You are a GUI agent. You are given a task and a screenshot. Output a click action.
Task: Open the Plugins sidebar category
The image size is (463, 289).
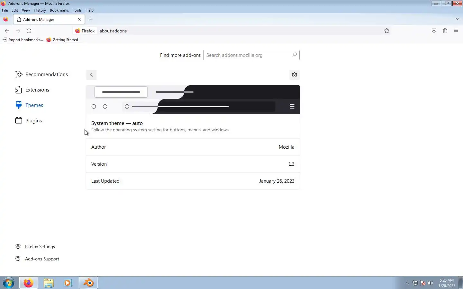point(29,121)
